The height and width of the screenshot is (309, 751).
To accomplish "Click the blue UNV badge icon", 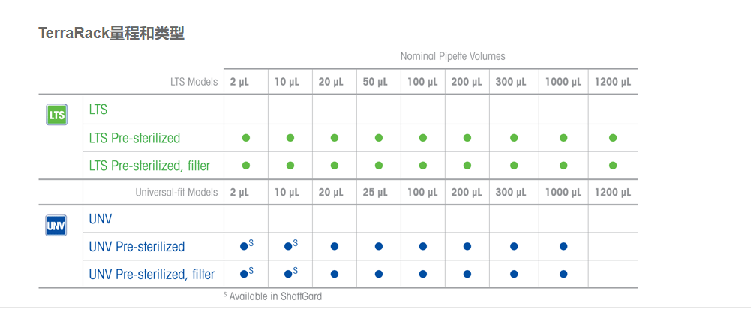I will point(56,225).
